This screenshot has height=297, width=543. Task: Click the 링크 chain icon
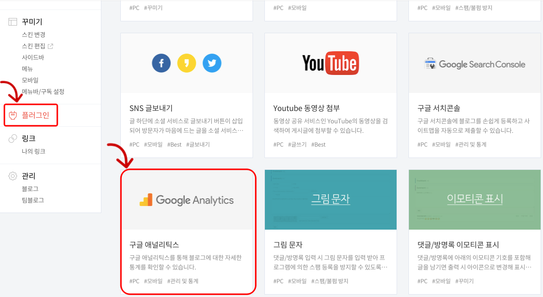[x=12, y=139]
